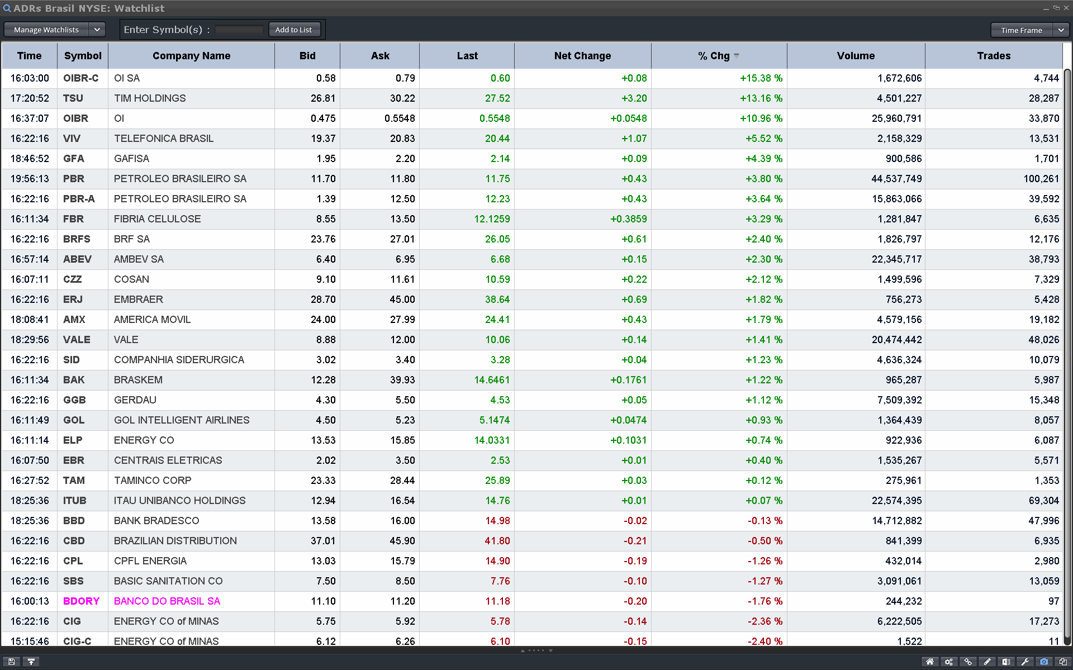Click the home icon in bottom toolbar
Image resolution: width=1073 pixels, height=670 pixels.
[x=930, y=662]
